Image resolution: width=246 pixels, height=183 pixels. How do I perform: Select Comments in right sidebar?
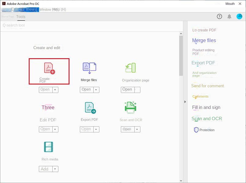coord(200,96)
